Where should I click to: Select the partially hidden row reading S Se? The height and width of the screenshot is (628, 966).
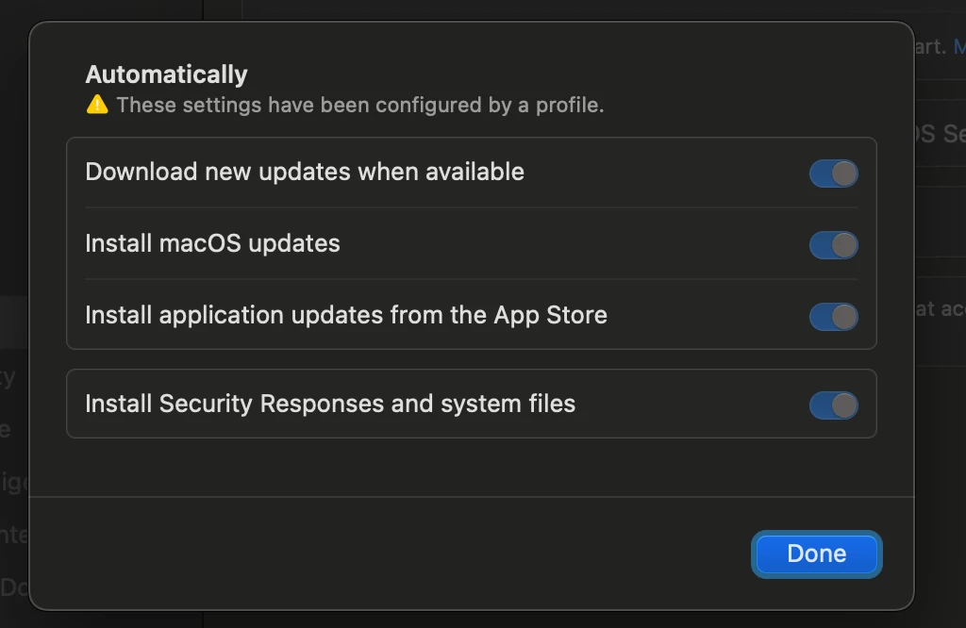point(941,134)
